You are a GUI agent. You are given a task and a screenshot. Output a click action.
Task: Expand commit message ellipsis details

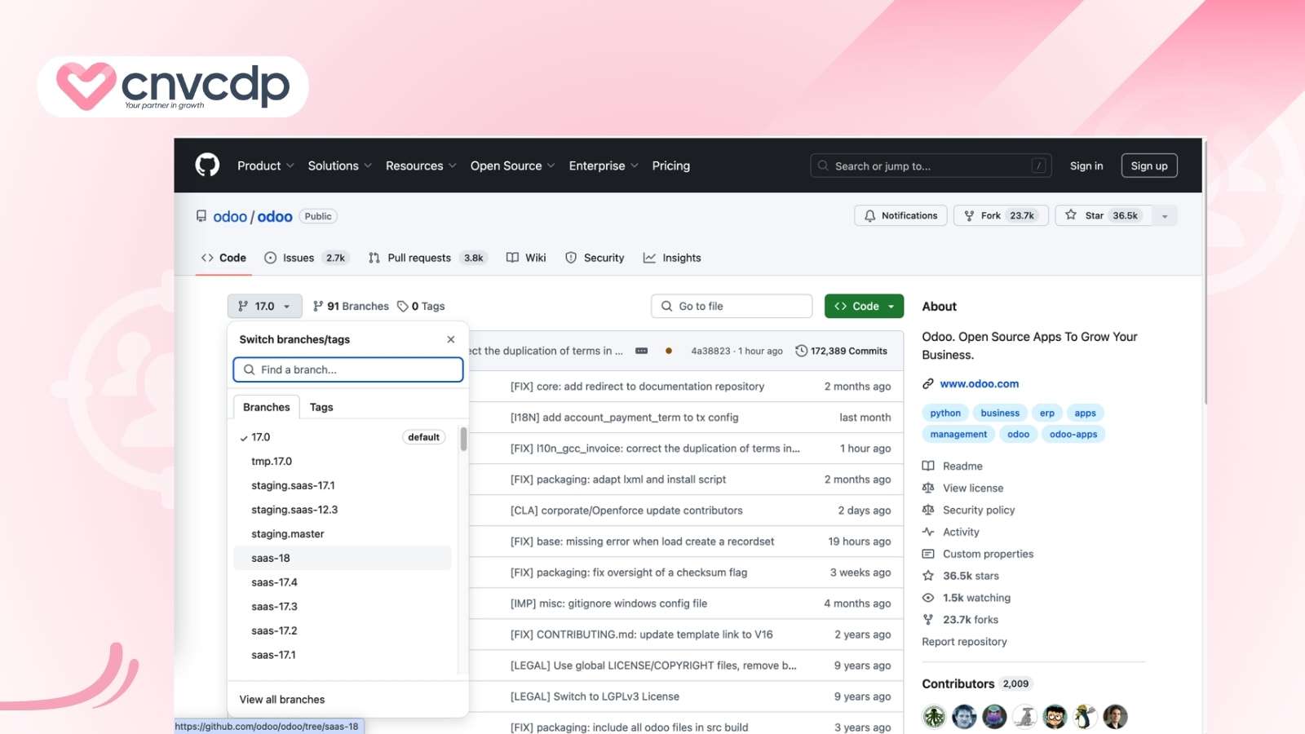point(641,352)
